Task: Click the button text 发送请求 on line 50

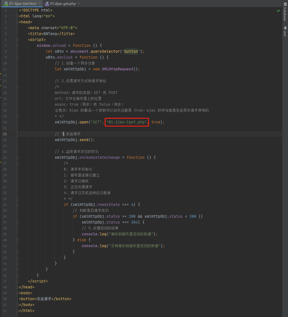Action: click(x=44, y=299)
